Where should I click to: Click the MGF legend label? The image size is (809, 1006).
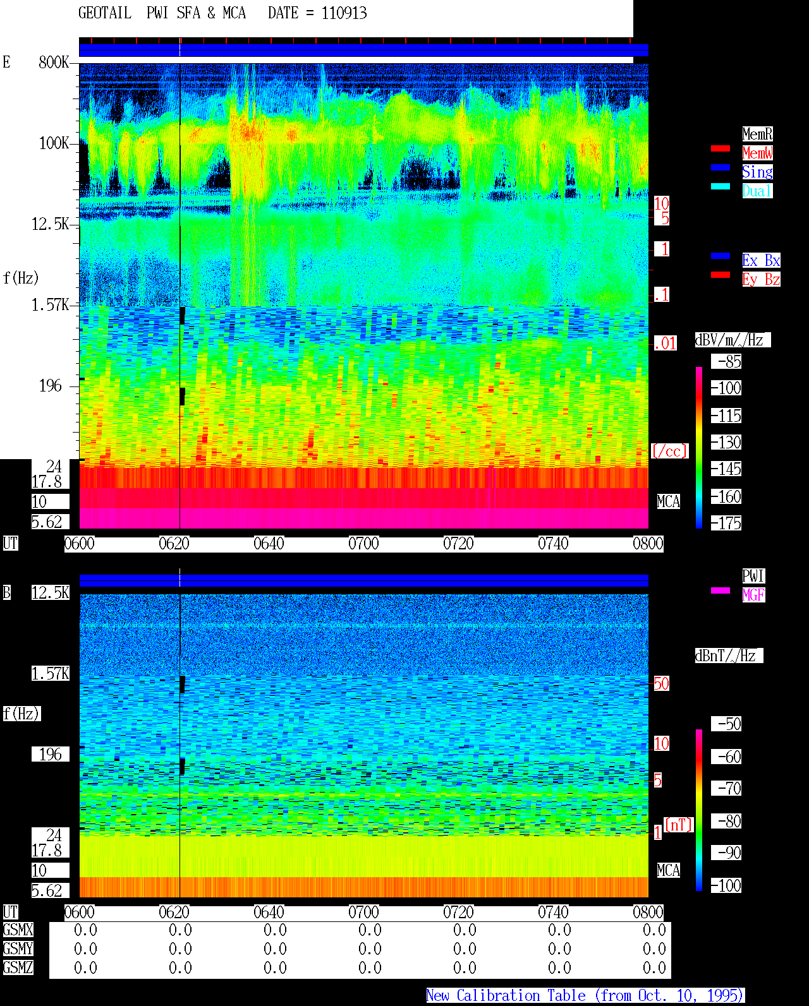(753, 595)
